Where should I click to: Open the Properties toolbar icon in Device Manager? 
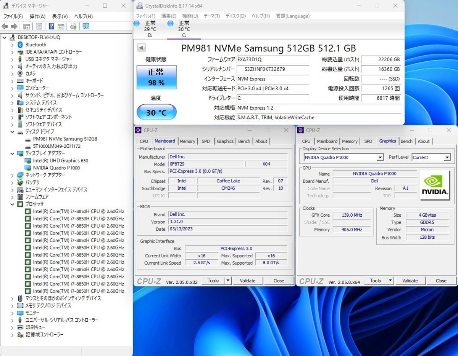[x=39, y=26]
